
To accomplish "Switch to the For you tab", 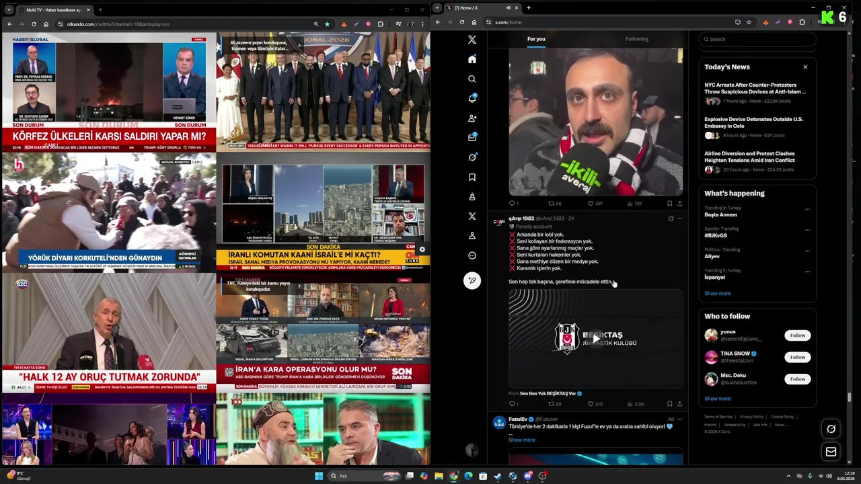I will pyautogui.click(x=536, y=39).
